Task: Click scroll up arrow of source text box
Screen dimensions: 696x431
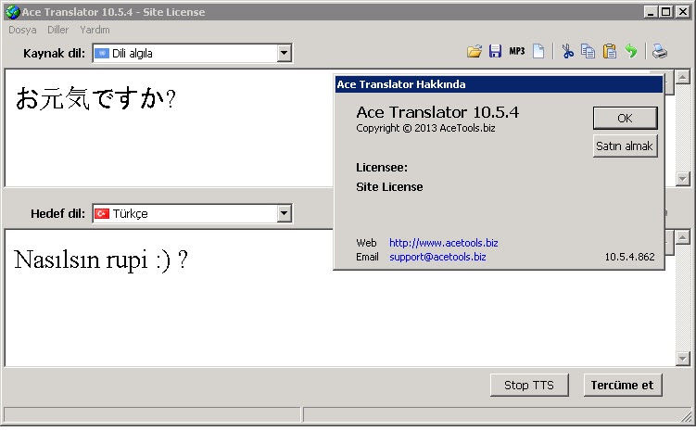Action: [683, 77]
